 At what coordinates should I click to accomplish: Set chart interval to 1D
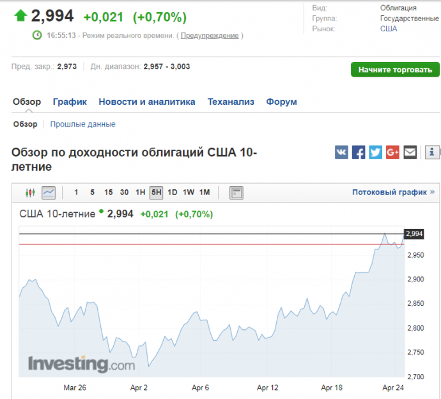pyautogui.click(x=173, y=192)
